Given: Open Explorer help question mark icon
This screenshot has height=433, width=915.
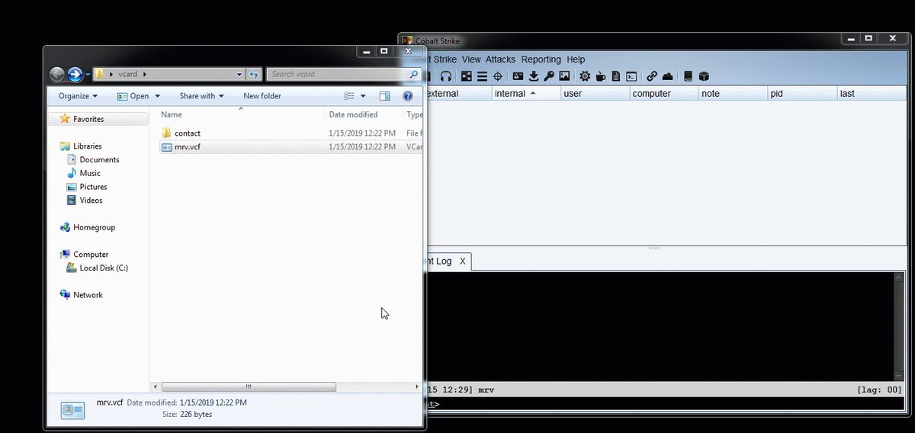Looking at the screenshot, I should click(407, 96).
